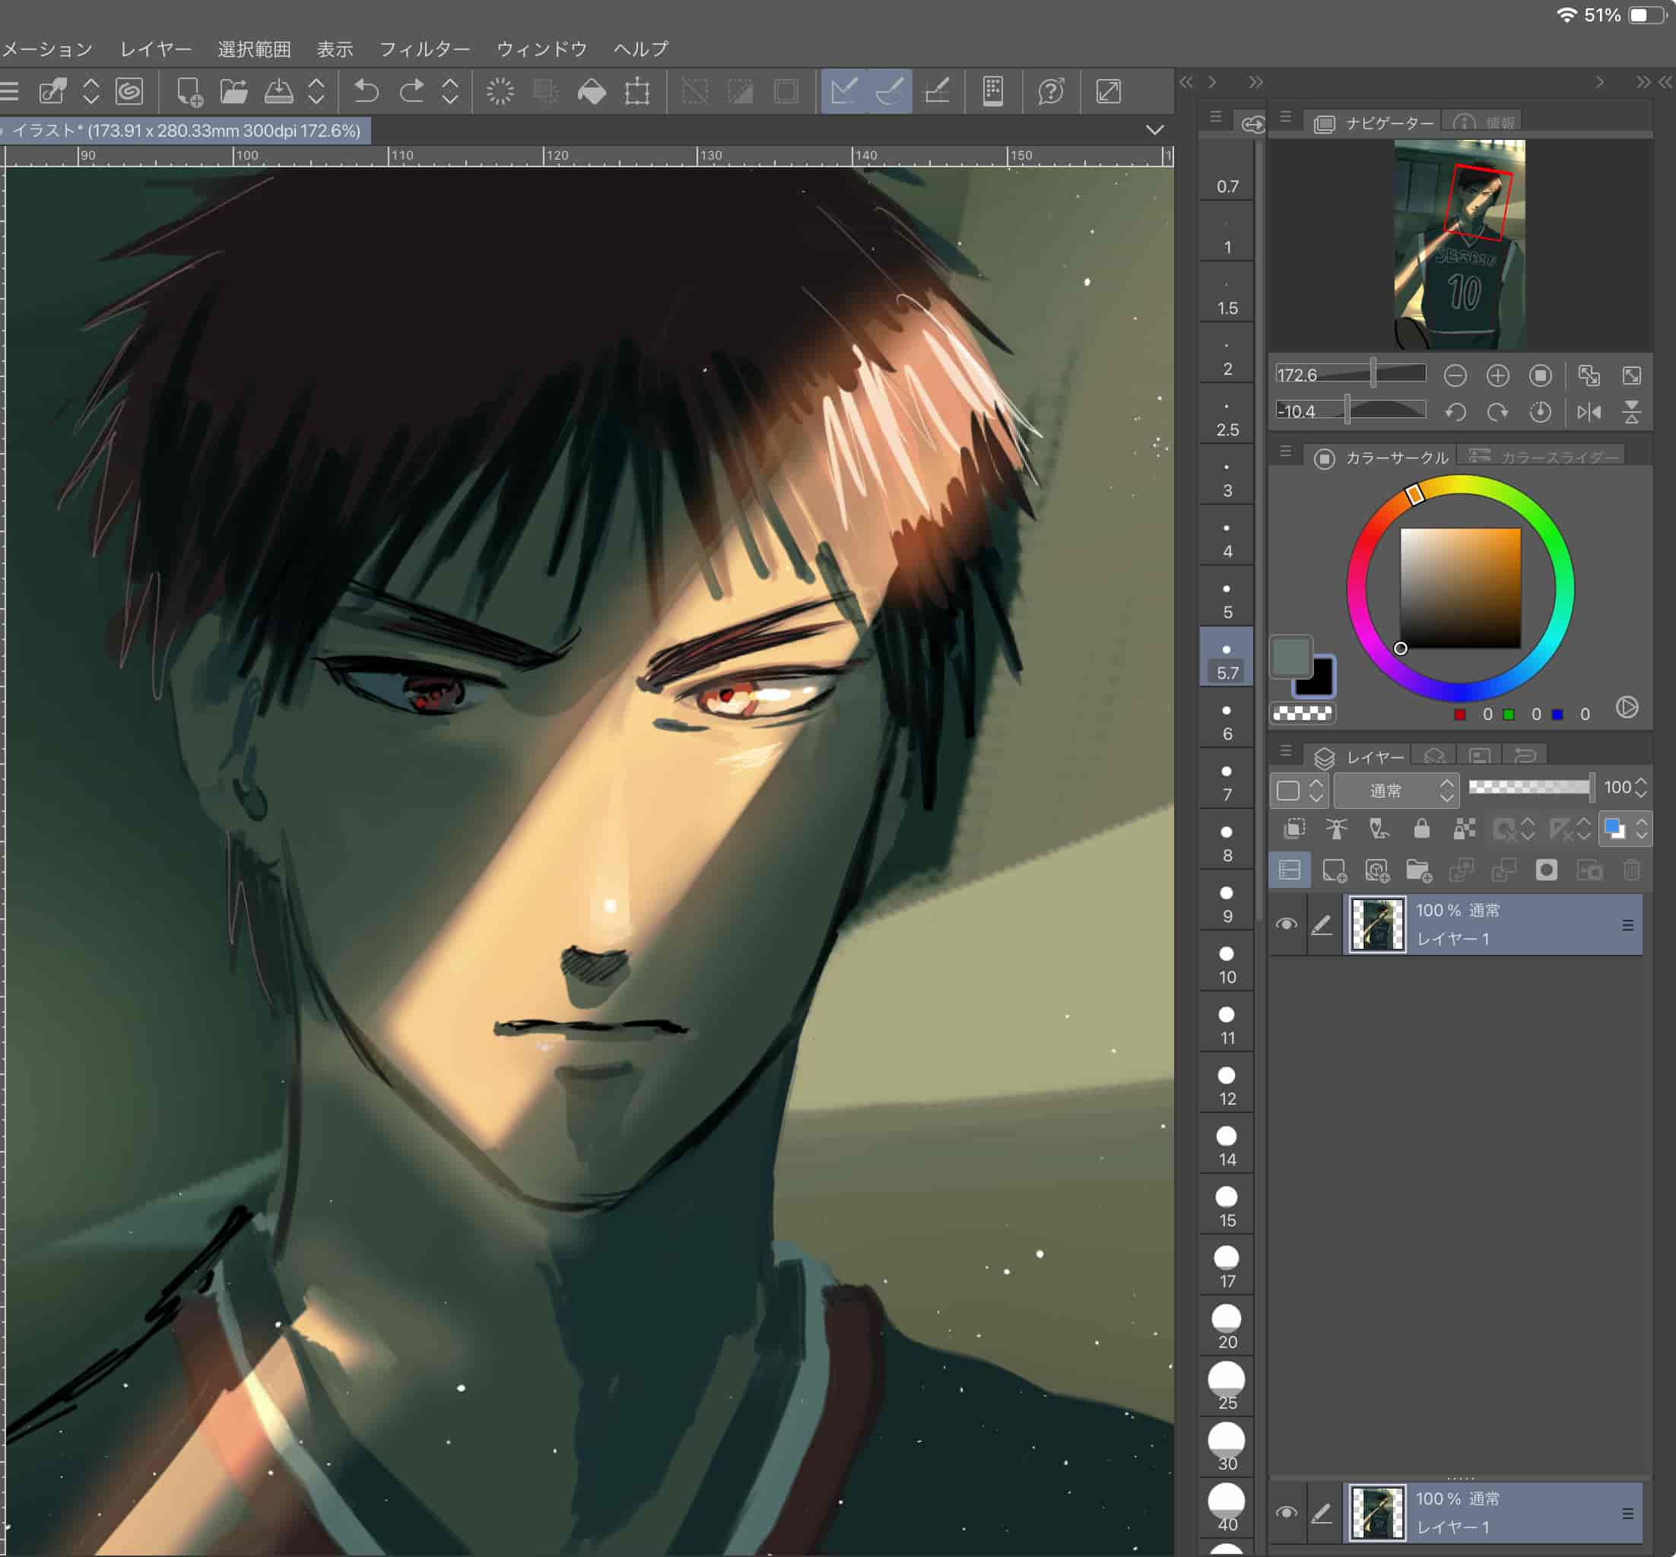
Task: Switch to the カラースライダー tab
Action: coord(1543,457)
